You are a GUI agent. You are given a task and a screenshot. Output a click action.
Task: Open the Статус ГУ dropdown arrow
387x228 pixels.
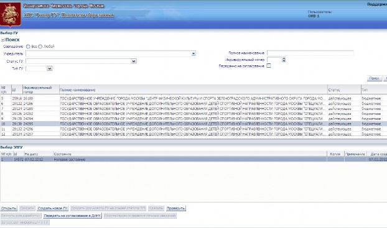(134, 61)
